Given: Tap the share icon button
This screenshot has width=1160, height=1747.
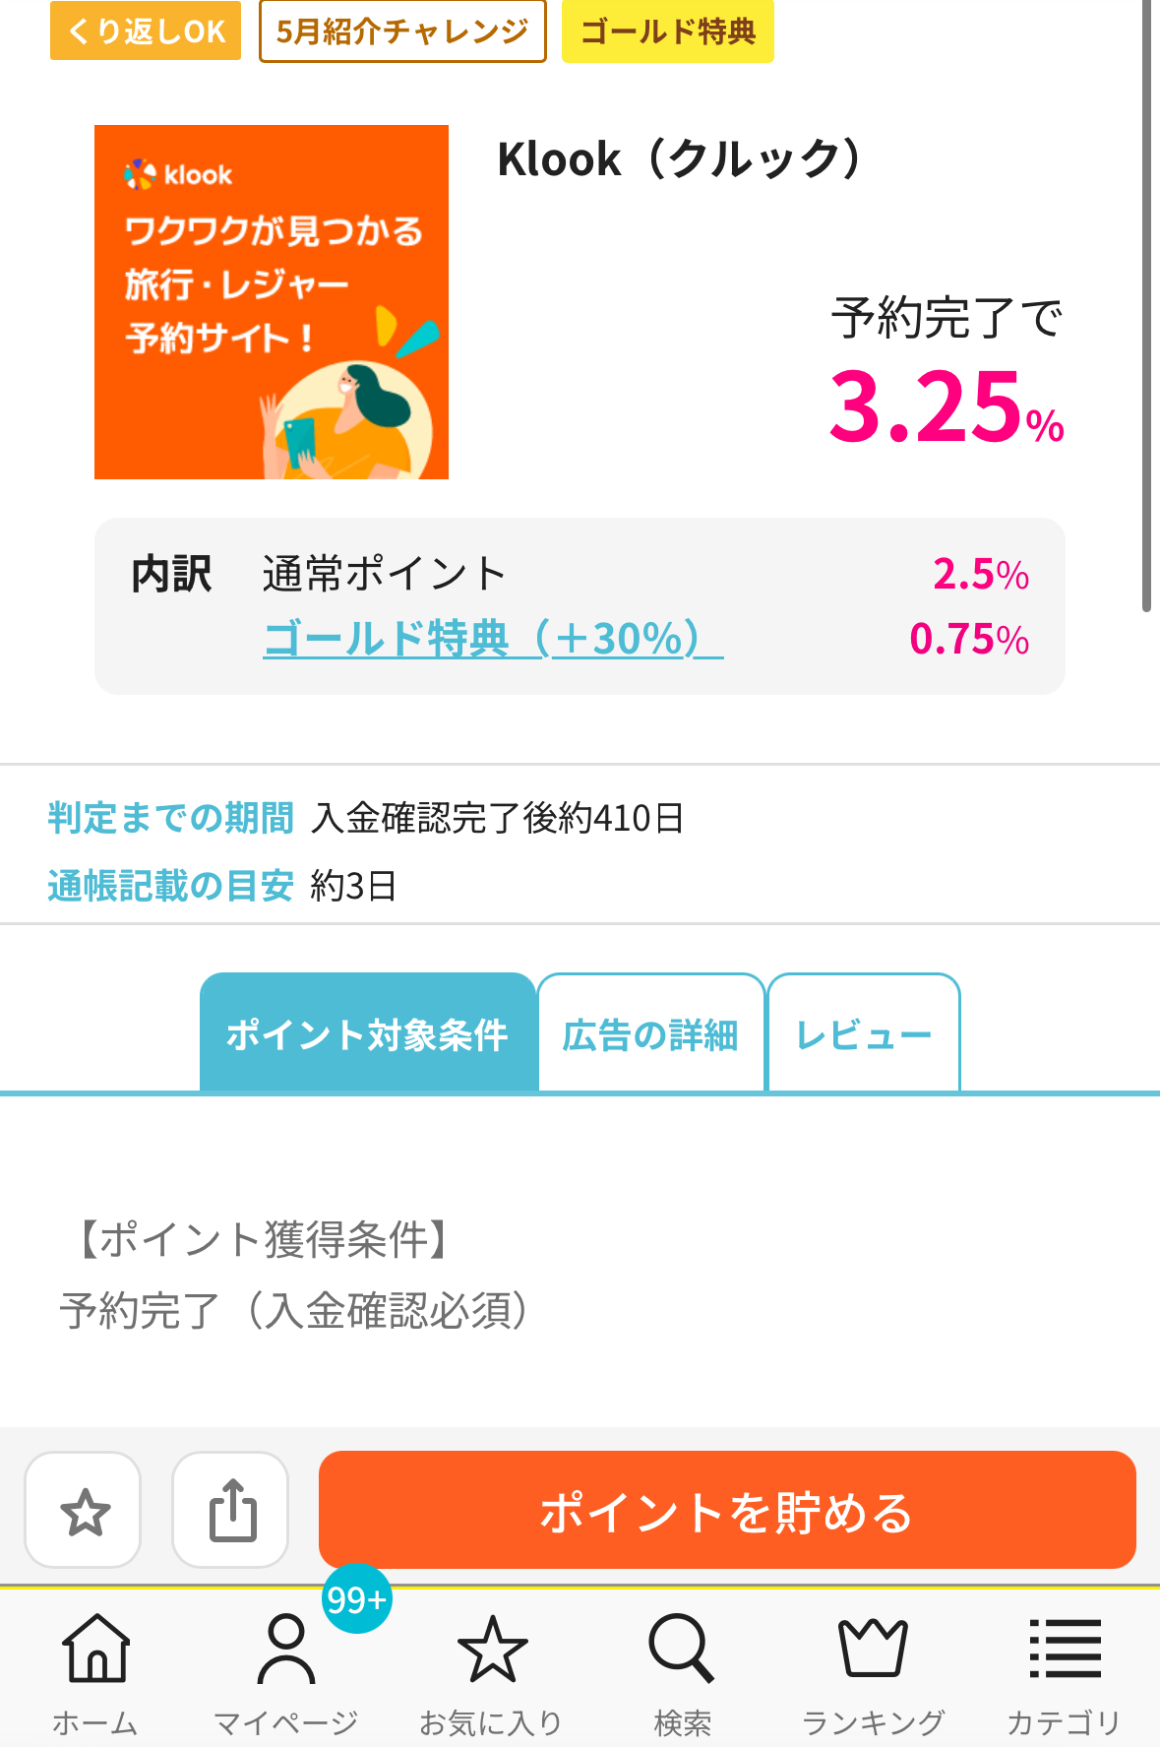Looking at the screenshot, I should tap(230, 1510).
